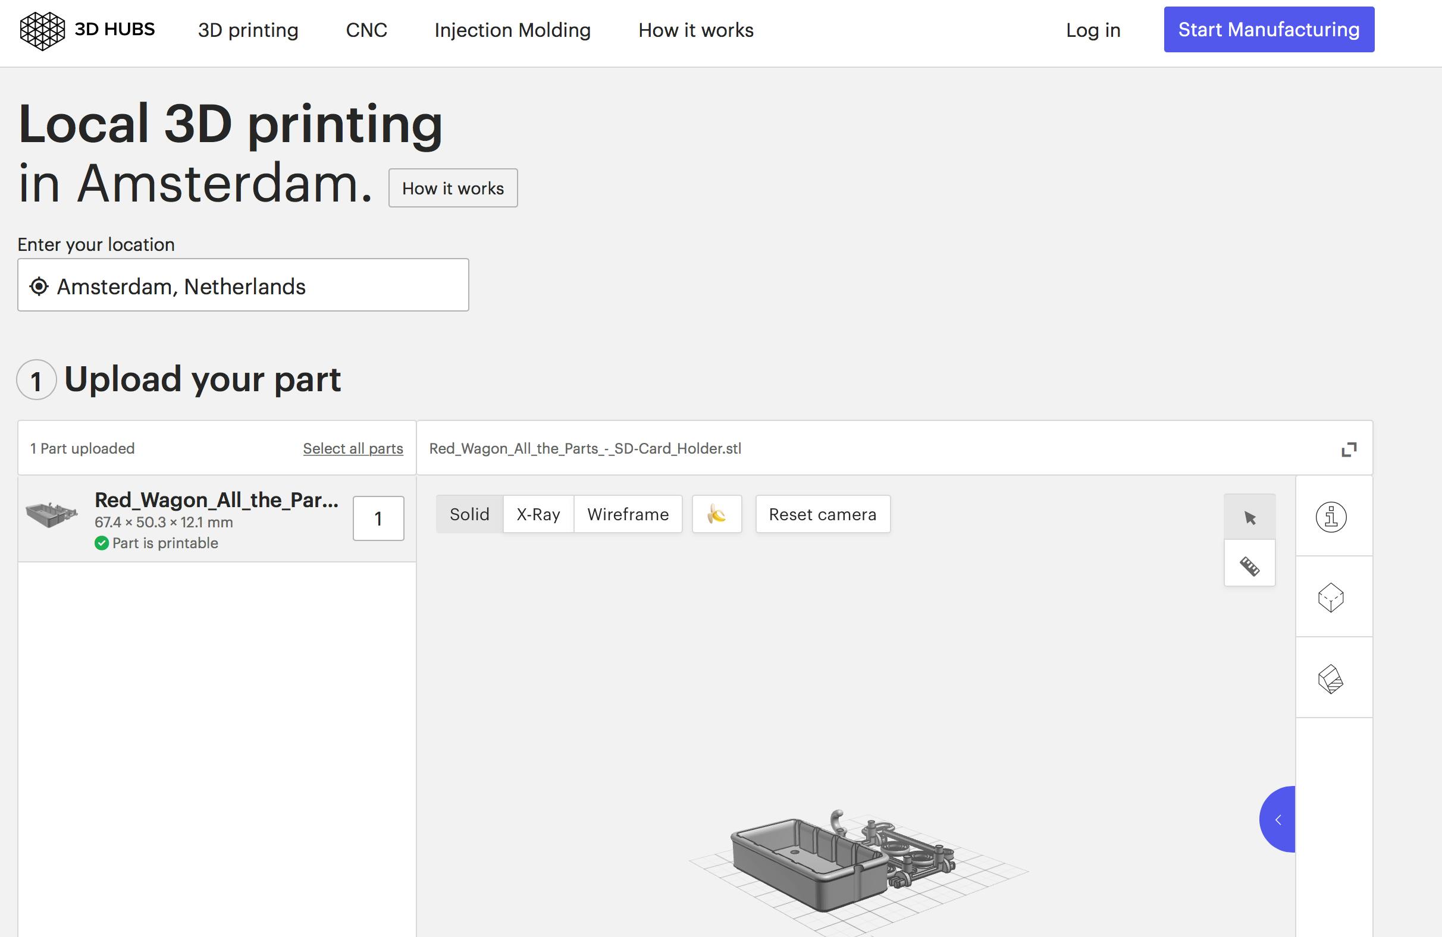
Task: Open the part info panel icon
Action: pos(1331,517)
